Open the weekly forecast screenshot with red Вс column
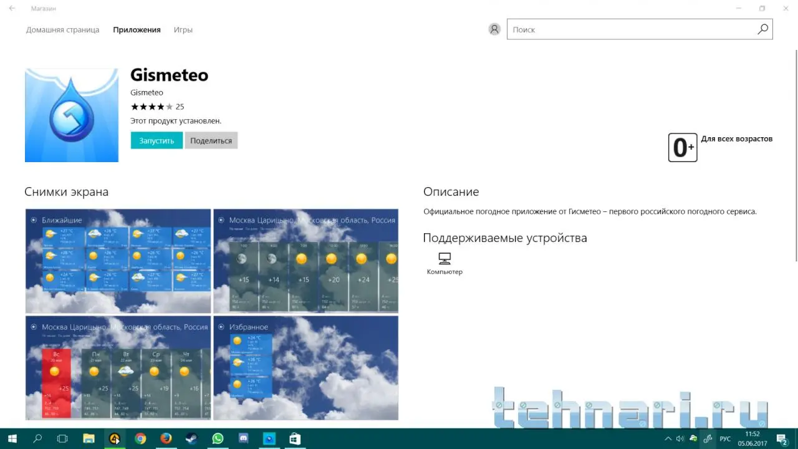Image resolution: width=798 pixels, height=449 pixels. point(118,367)
